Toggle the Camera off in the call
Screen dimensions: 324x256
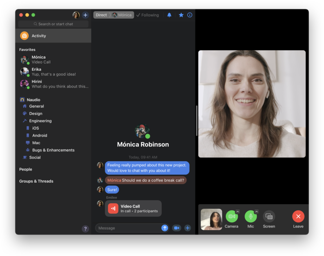tap(231, 216)
